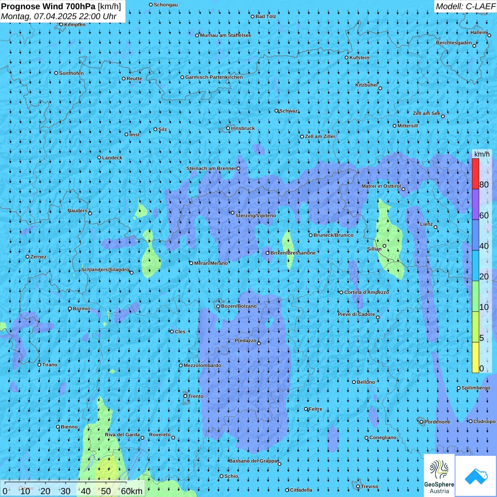The image size is (497, 497).
Task: Click the Riva del Garda label
Action: (x=122, y=435)
